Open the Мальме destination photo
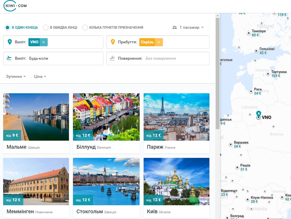This screenshot has height=219, width=291. (36, 117)
